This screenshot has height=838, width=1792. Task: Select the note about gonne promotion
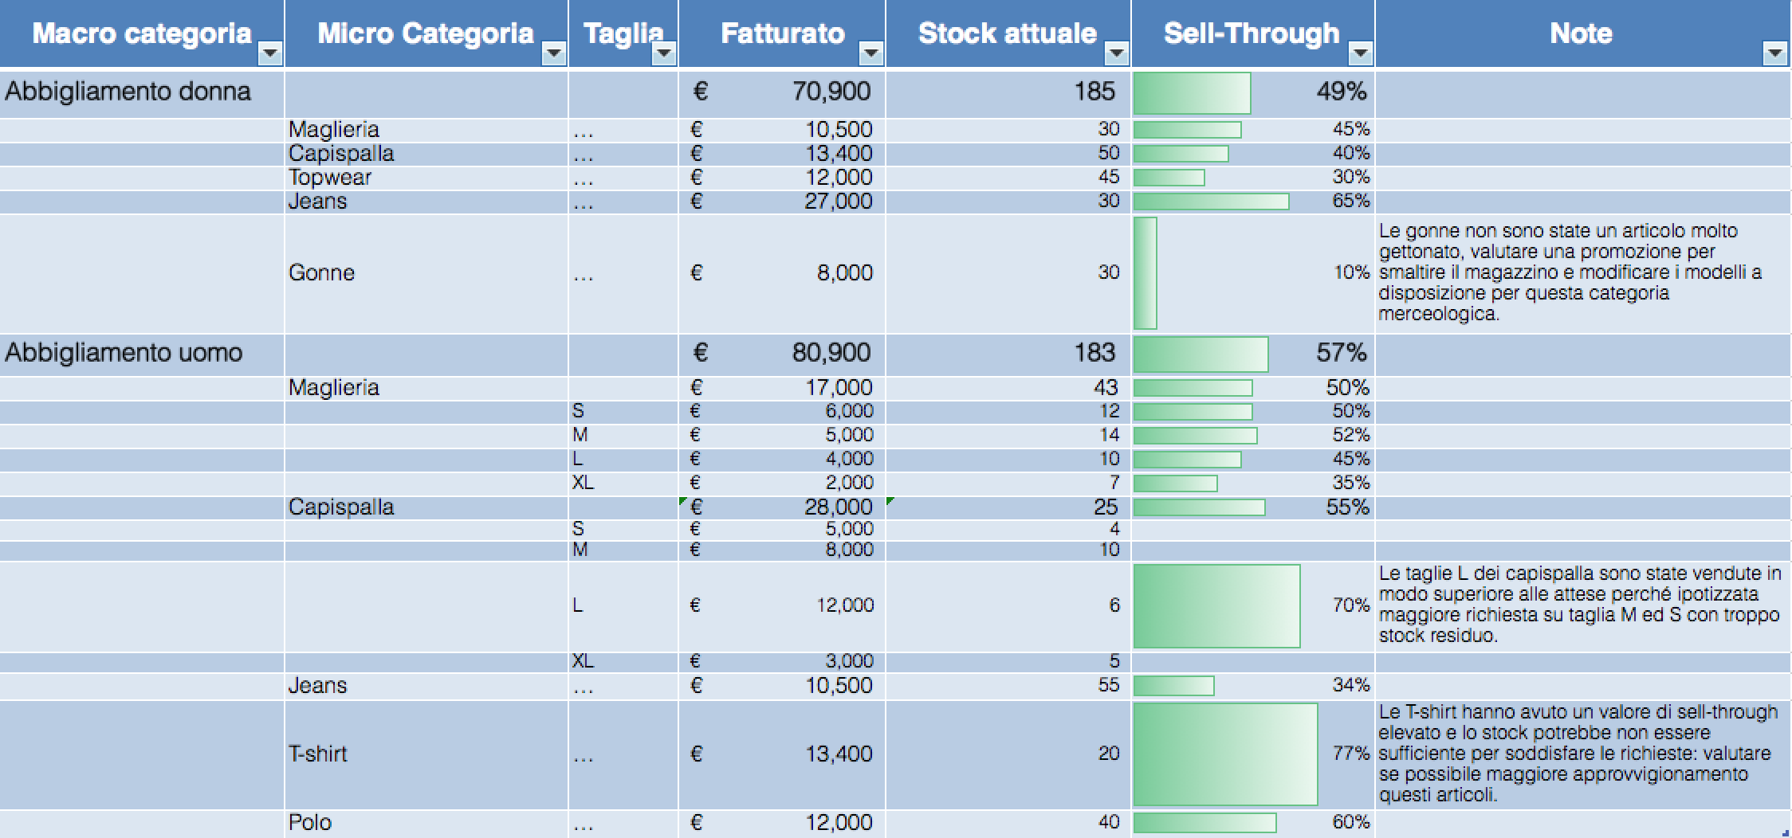pos(1578,272)
